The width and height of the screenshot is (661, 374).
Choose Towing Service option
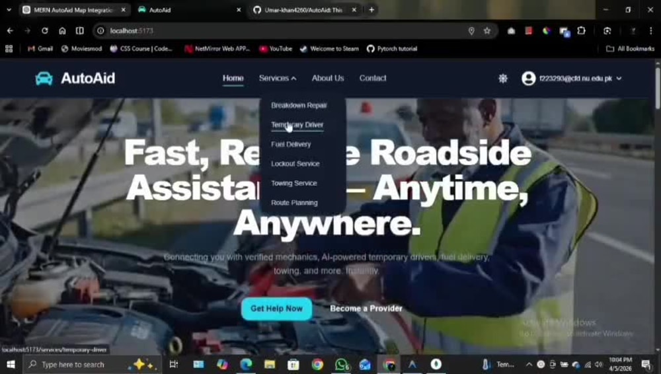click(x=294, y=183)
